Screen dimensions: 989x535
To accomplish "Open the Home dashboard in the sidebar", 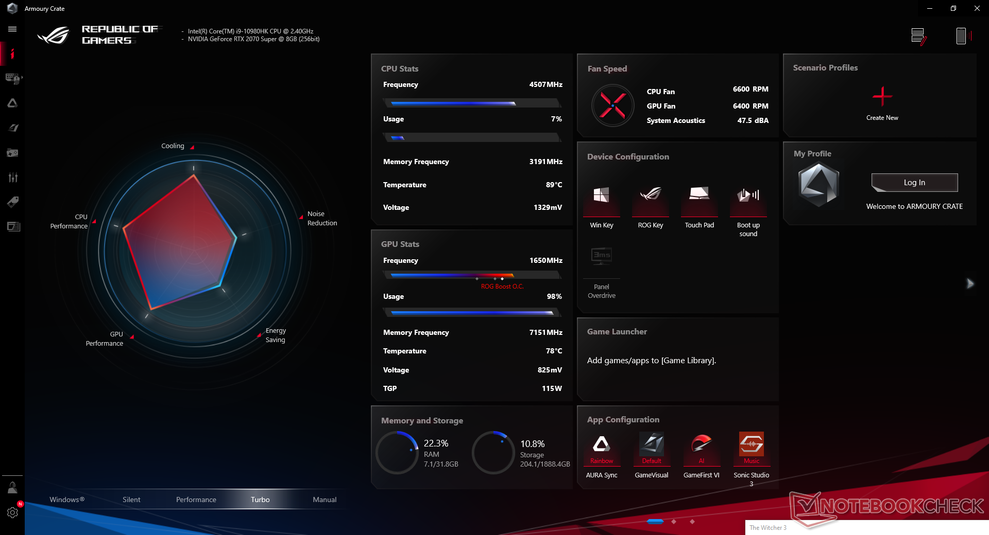I will tap(12, 53).
